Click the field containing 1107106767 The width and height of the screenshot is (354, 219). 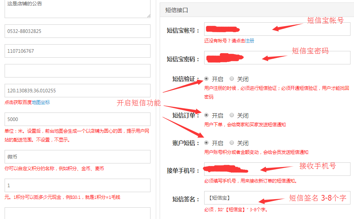[77, 51]
